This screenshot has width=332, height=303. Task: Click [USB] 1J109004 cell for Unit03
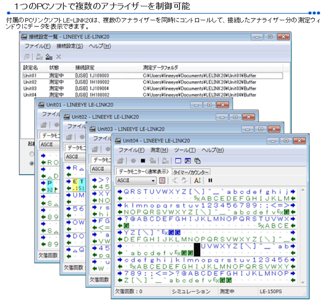[x=92, y=89]
